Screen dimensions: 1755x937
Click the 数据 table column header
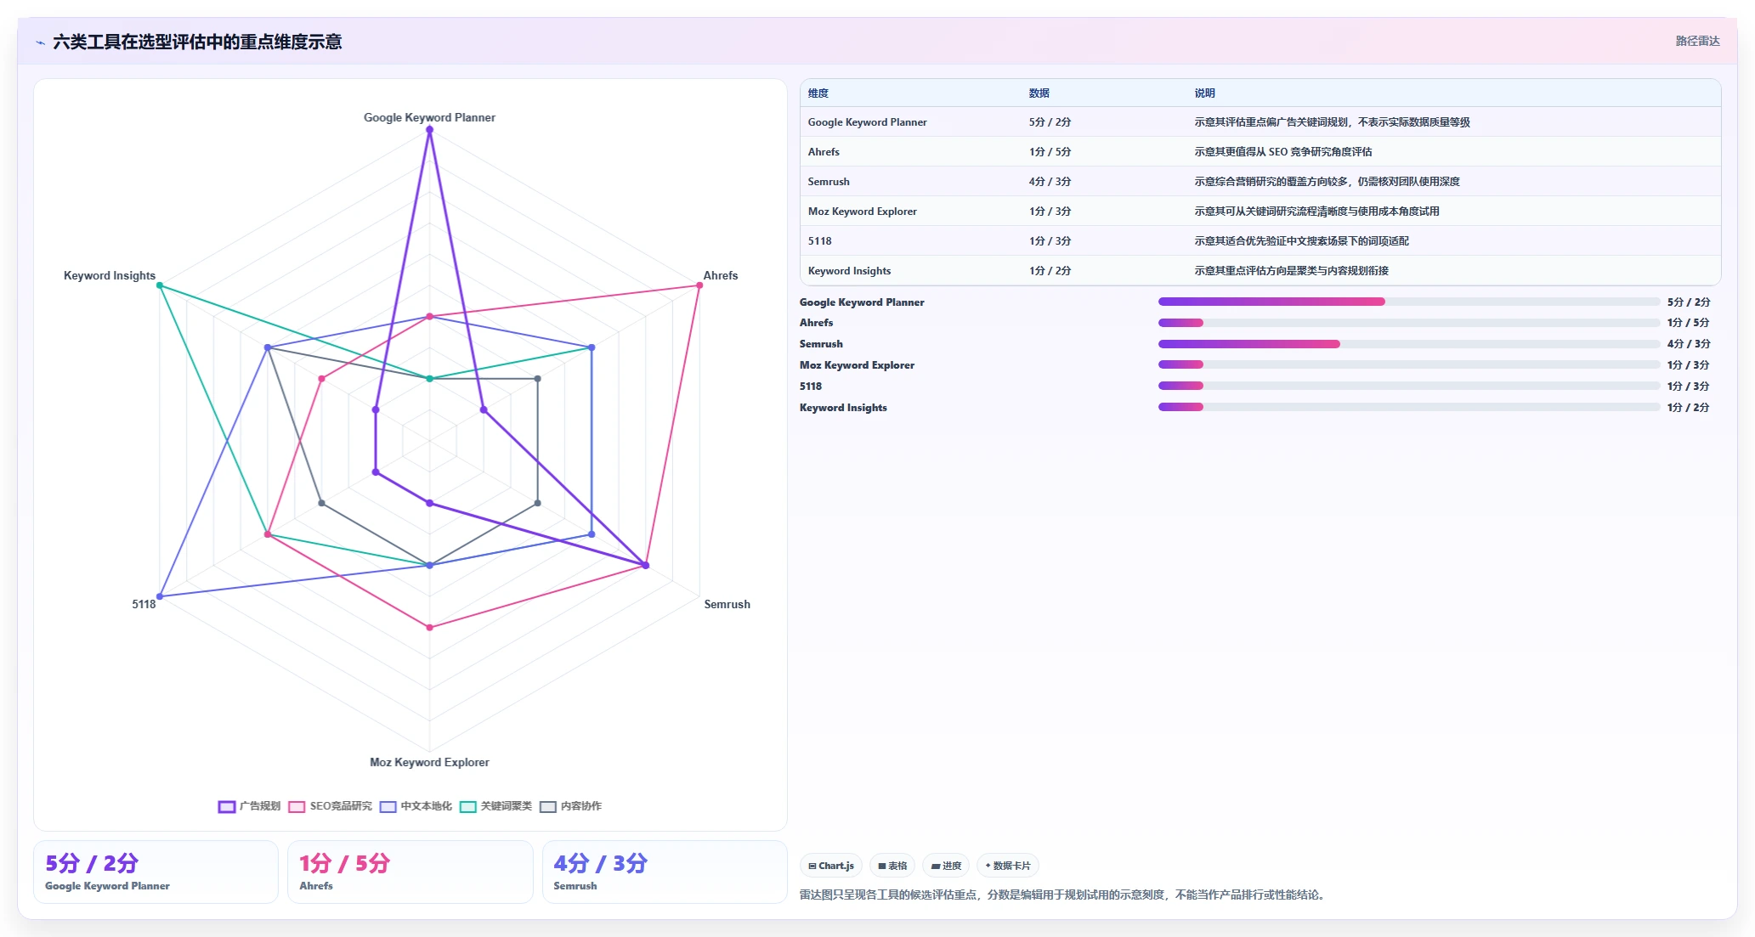[x=1039, y=93]
